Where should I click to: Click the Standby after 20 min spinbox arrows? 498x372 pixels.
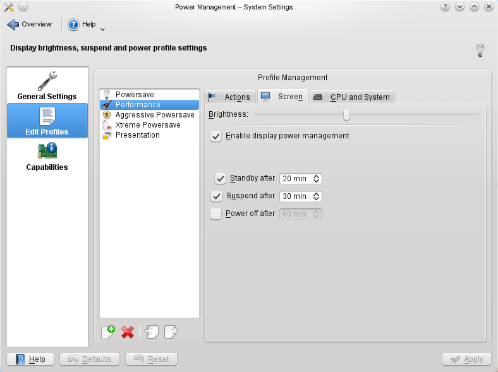pos(317,179)
